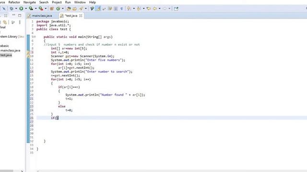Minimize the Package Explorer panel
The image size is (307, 172).
point(13,15)
